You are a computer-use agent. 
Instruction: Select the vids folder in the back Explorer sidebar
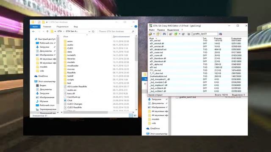[x=154, y=123]
